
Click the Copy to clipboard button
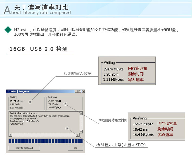click(x=24, y=148)
